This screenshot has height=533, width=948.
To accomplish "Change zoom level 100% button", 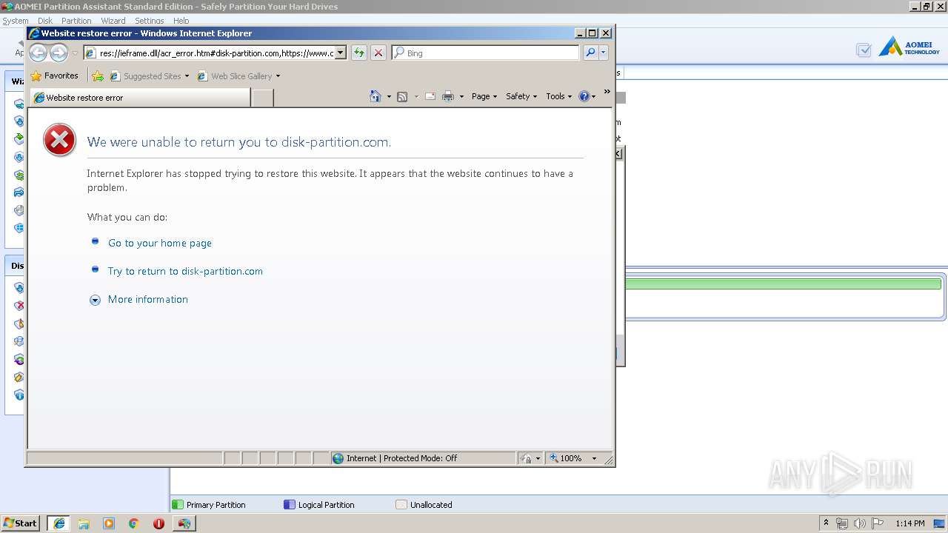I will pos(566,458).
